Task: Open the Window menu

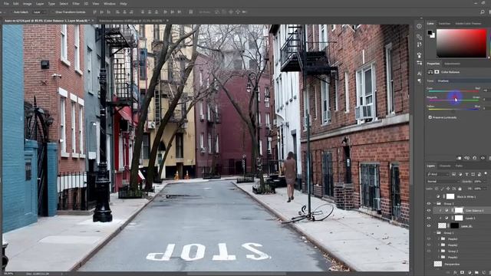Action: (110, 4)
